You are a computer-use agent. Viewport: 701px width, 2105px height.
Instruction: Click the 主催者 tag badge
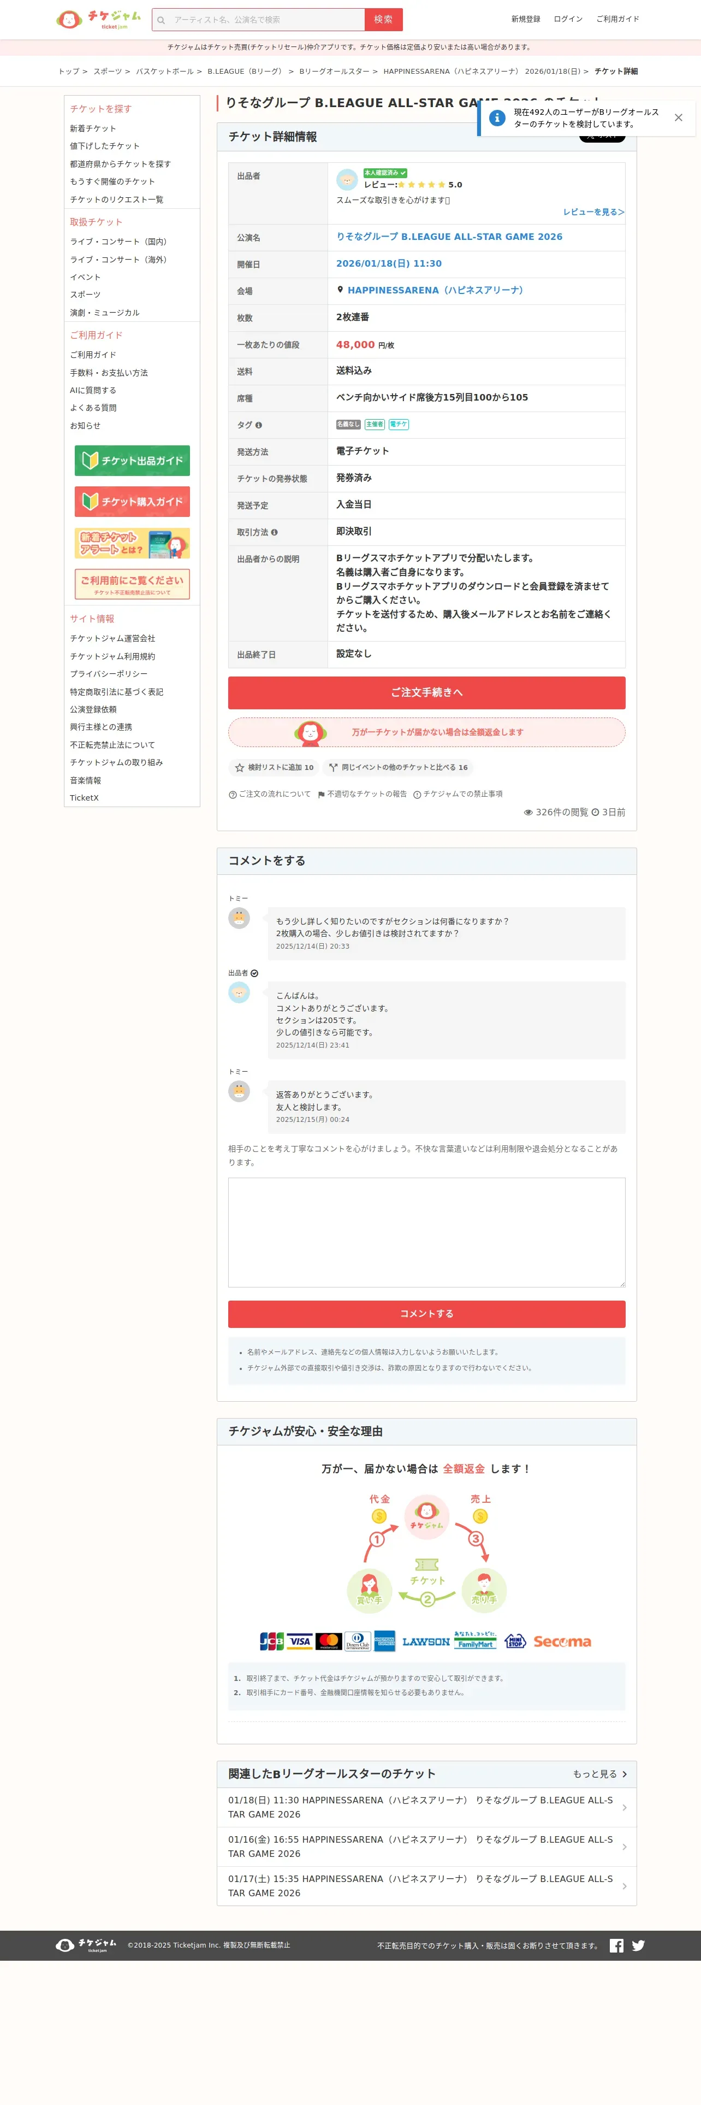(375, 424)
